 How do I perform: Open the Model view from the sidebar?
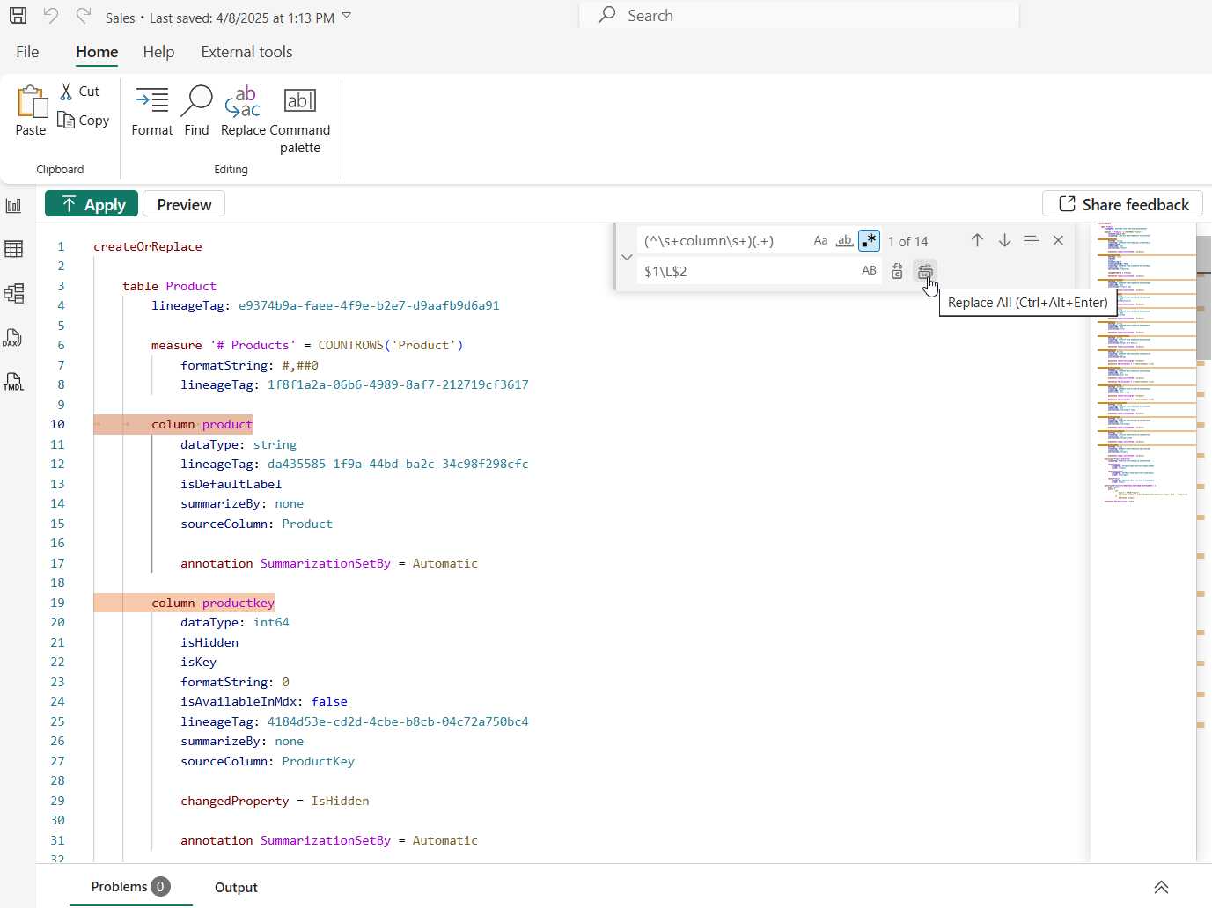point(13,293)
